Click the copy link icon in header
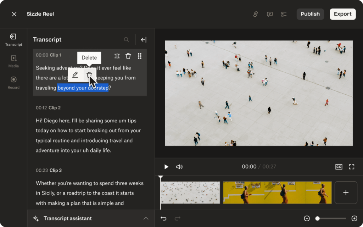 tap(255, 14)
